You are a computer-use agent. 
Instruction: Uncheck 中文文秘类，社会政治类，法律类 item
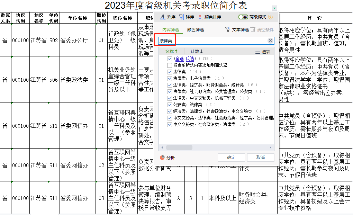[170, 125]
